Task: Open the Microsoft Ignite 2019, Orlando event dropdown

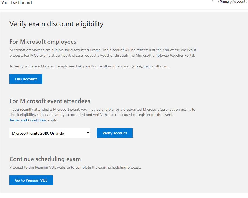Action: click(x=50, y=133)
